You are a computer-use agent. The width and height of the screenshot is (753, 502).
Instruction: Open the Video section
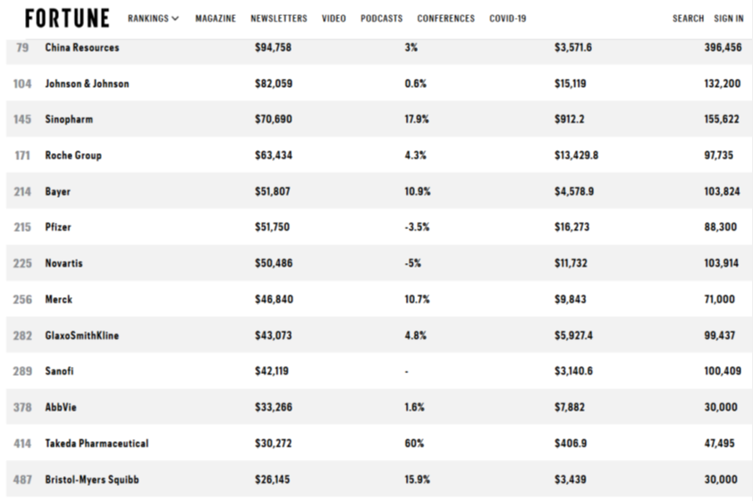(x=334, y=18)
